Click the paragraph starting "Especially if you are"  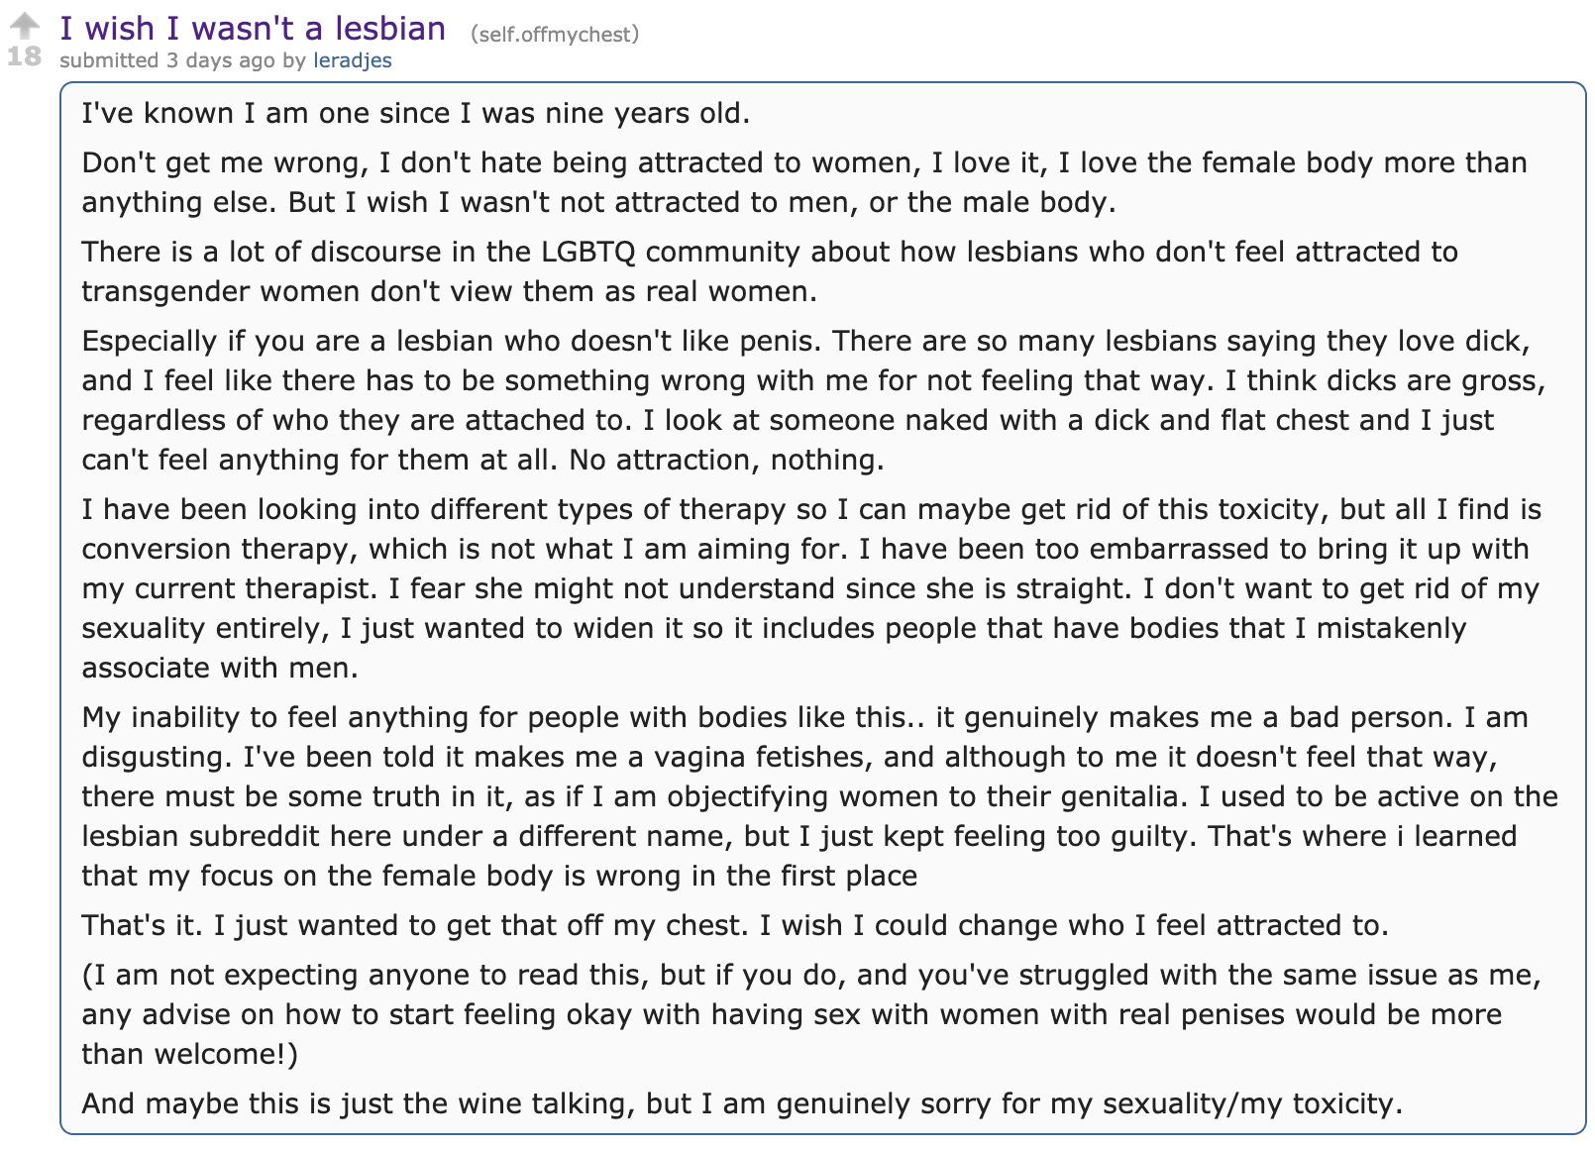pos(813,400)
